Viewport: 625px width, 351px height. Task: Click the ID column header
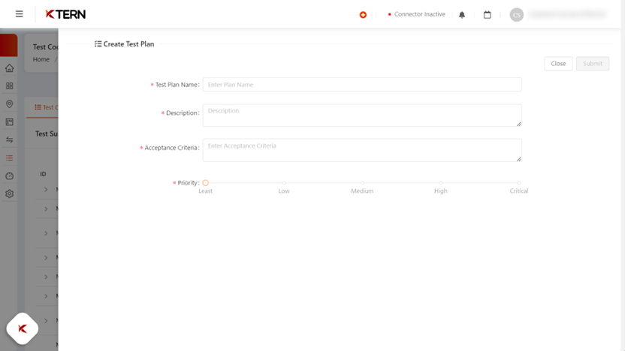click(x=43, y=174)
